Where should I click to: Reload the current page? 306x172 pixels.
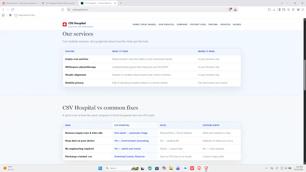tap(13, 9)
